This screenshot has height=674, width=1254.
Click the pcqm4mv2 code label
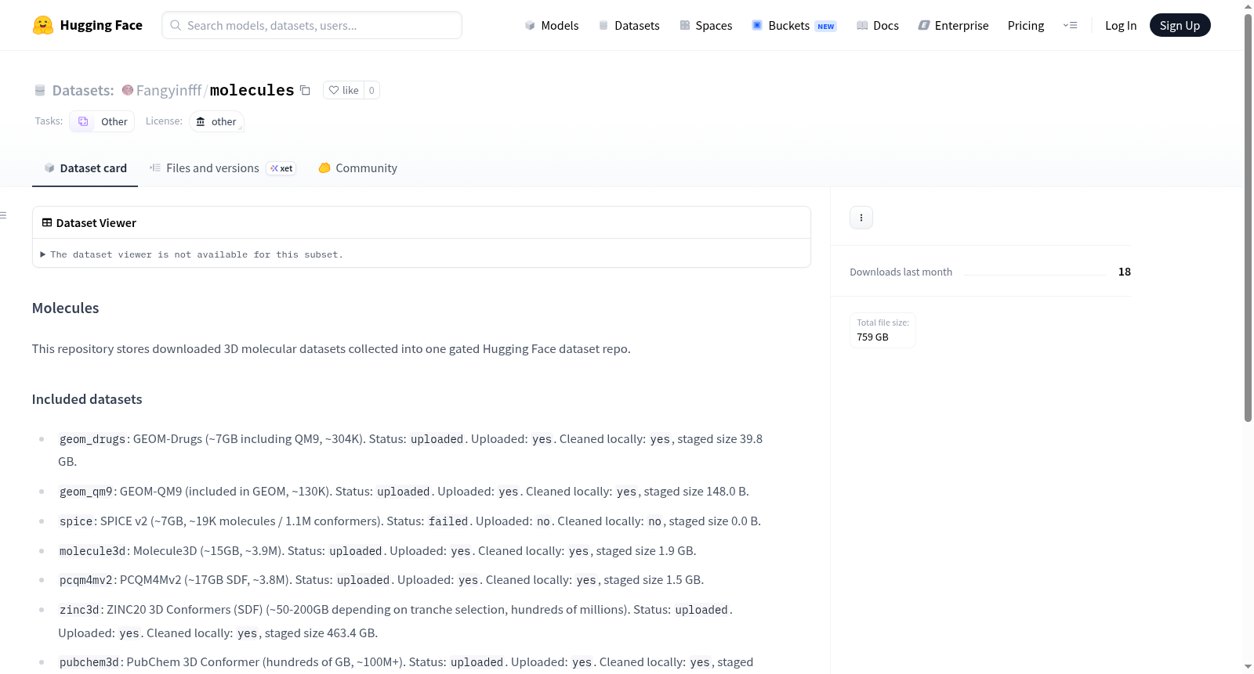[x=86, y=580]
